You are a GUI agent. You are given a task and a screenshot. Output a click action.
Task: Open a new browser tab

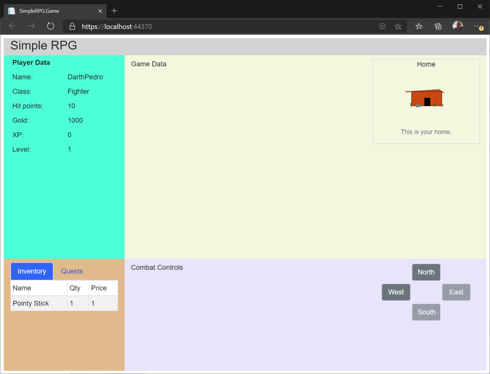(x=114, y=11)
